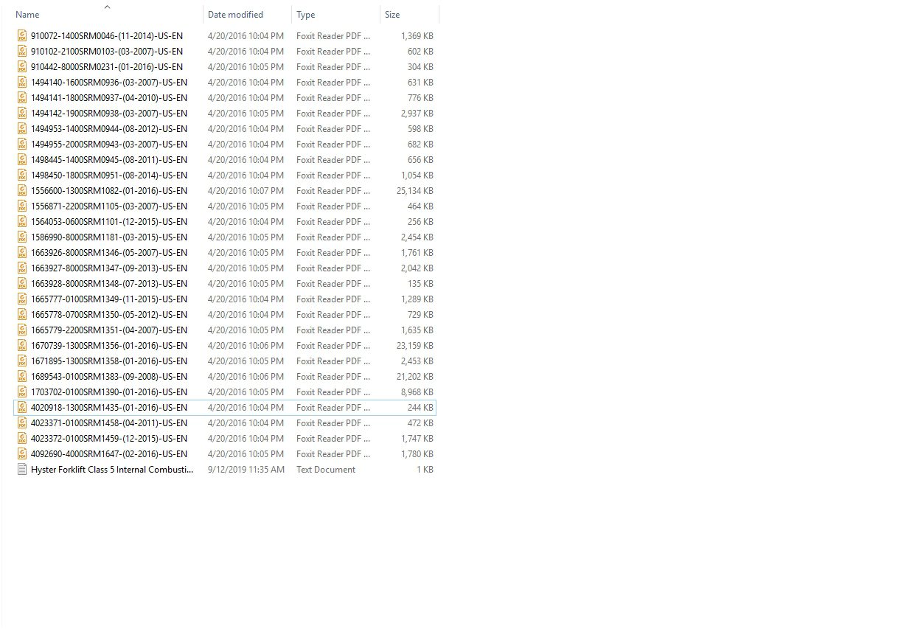Click PDF icon of 1670739-1300SRM1356 file
The image size is (901, 640).
click(22, 345)
